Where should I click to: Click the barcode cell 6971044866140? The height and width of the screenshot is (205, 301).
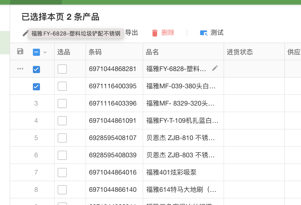click(113, 190)
